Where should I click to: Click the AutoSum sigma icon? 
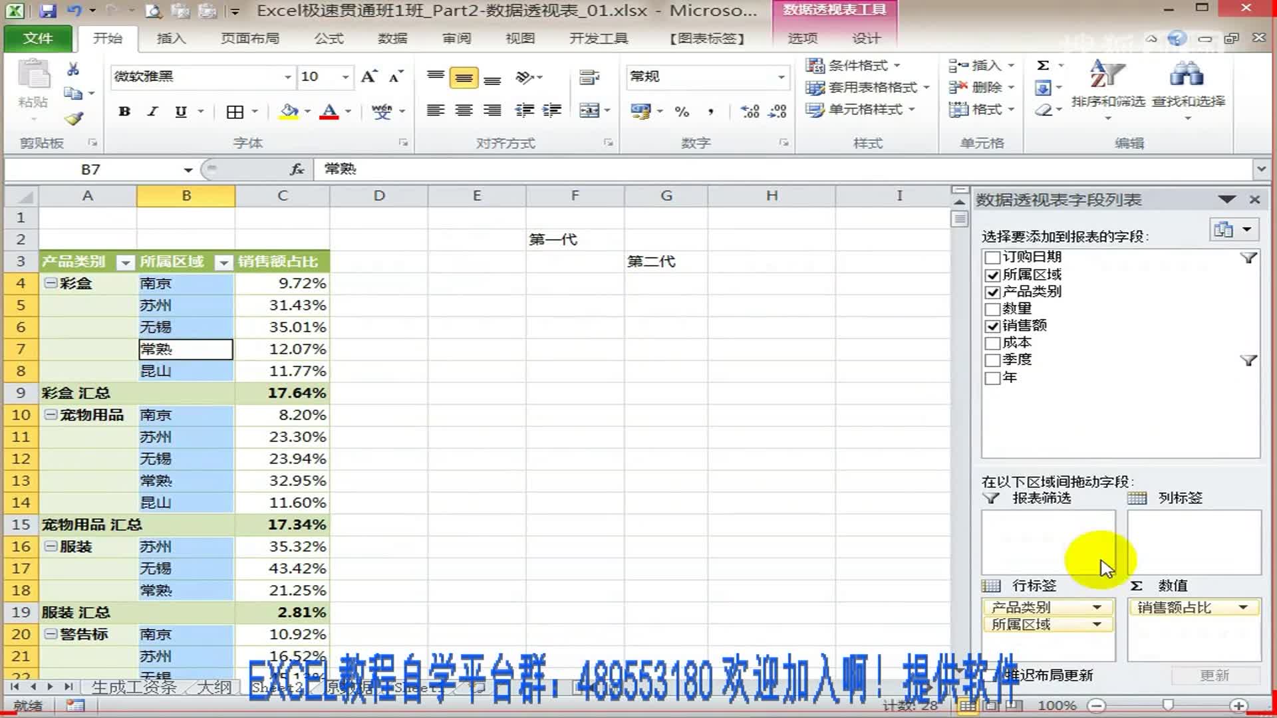pos(1043,65)
